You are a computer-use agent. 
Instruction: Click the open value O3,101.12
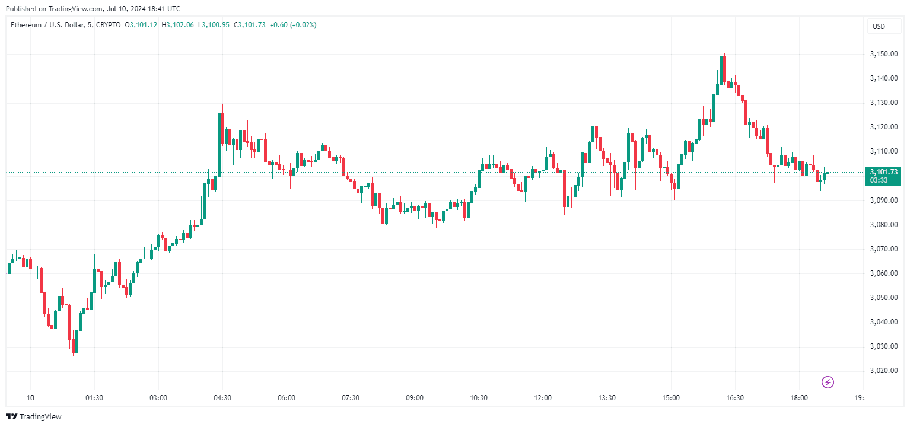[141, 25]
